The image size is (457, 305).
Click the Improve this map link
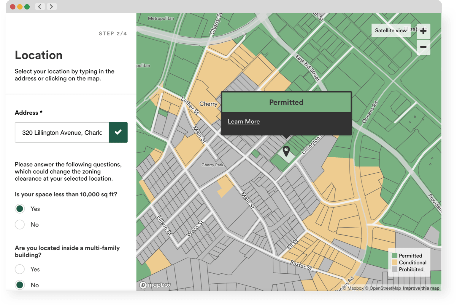click(x=421, y=288)
